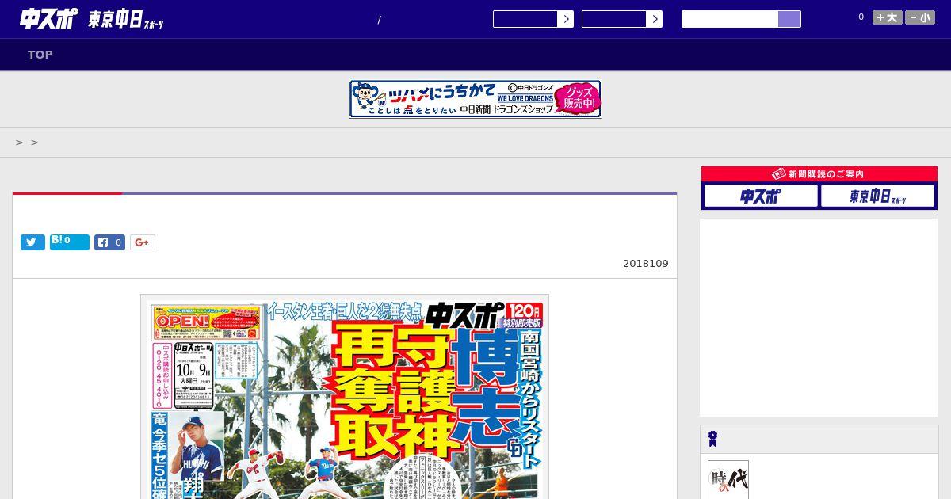This screenshot has width=951, height=499.
Task: Click the 新聞購読のご案内 heading
Action: [819, 173]
